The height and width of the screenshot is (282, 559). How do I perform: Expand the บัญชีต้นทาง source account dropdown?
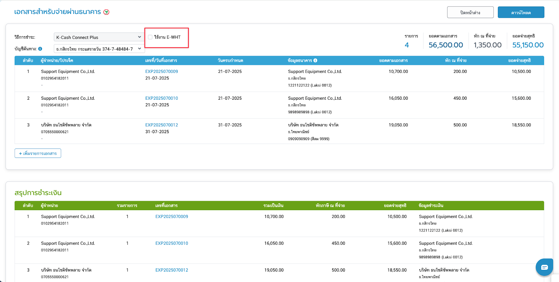click(x=98, y=49)
